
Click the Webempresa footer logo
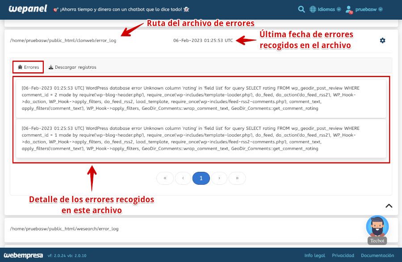[23, 255]
